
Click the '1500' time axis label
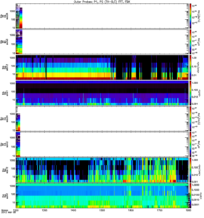pyautogui.click(x=102, y=210)
